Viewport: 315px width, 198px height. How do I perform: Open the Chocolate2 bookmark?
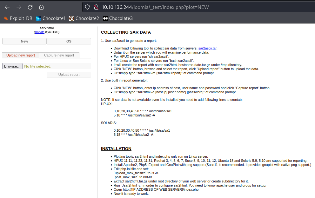click(84, 18)
